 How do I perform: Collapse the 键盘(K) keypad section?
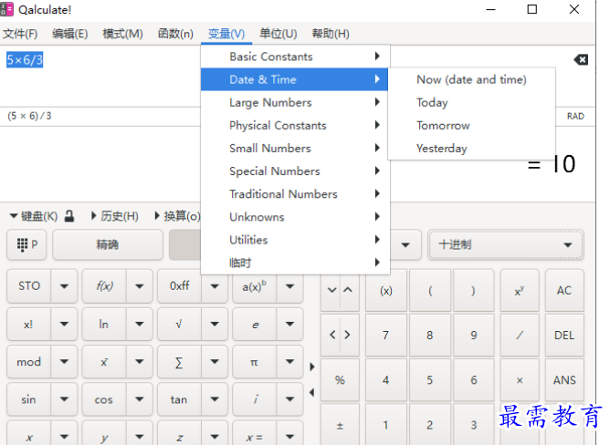33,216
